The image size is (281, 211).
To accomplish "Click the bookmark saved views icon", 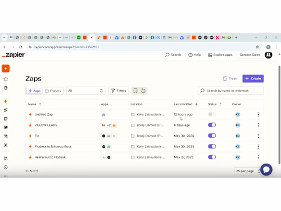I will pos(135,91).
